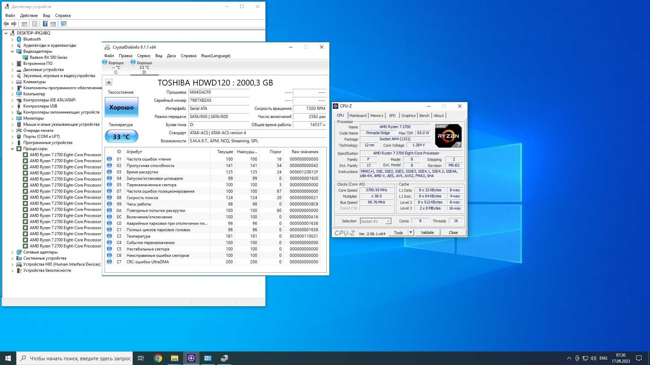Expand the Клавиатуры category

[x=13, y=82]
